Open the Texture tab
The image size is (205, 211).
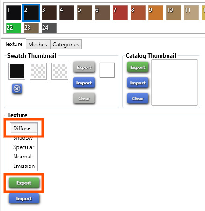click(x=14, y=44)
